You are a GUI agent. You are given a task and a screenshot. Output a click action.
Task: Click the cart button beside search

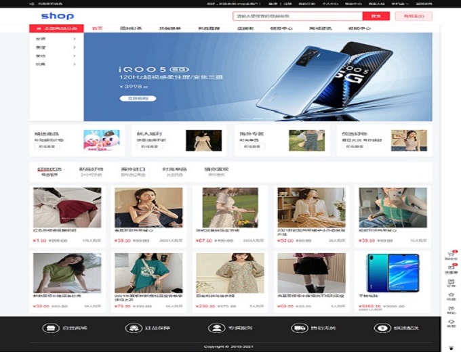point(418,16)
